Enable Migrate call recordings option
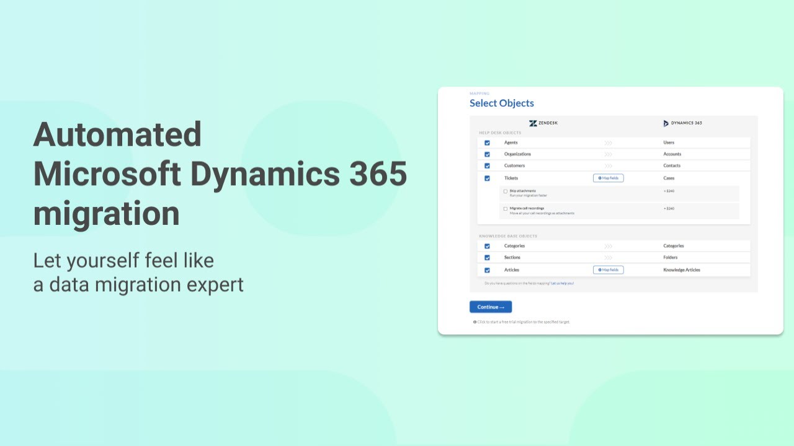This screenshot has width=794, height=446. coord(506,208)
